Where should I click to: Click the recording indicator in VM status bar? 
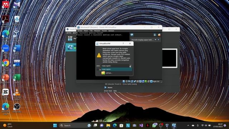143,81
